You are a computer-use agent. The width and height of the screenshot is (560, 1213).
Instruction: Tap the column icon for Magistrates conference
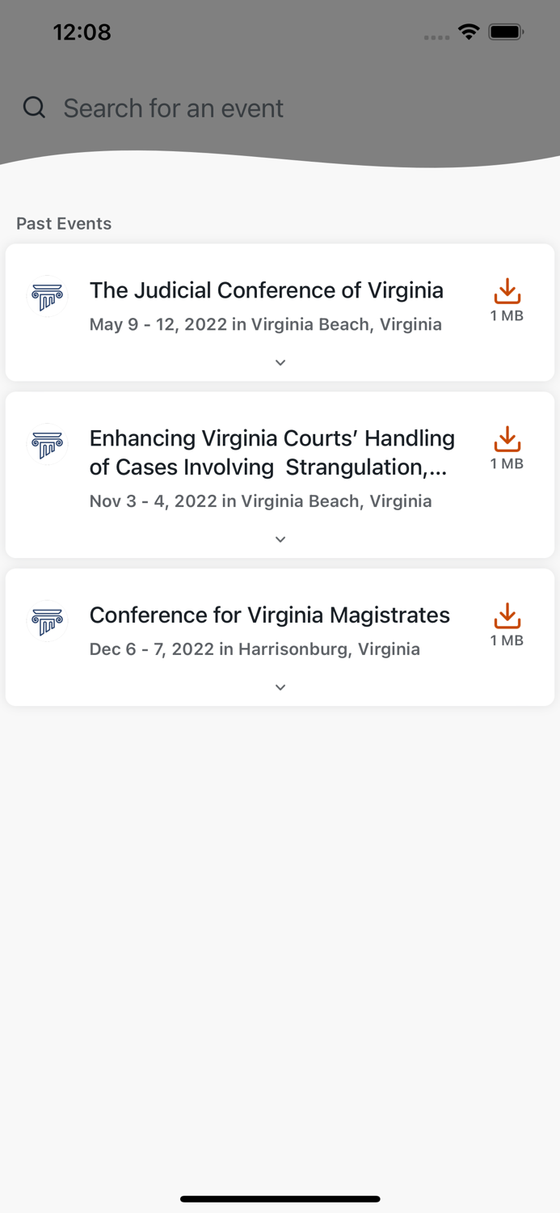click(x=48, y=622)
